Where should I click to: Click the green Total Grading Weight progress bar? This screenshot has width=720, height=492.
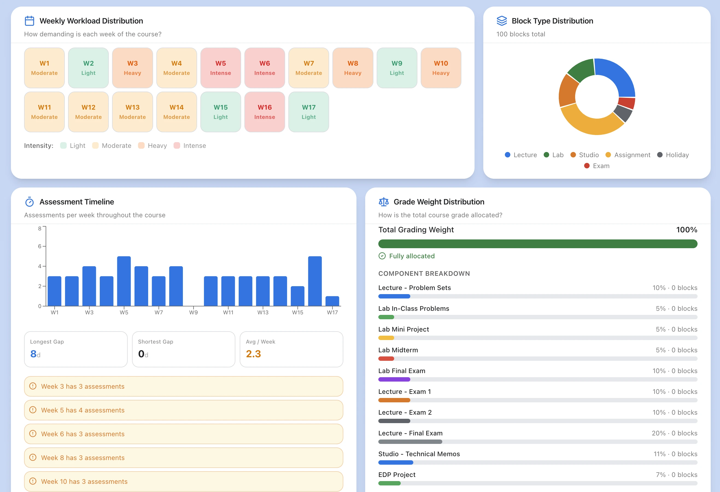click(537, 244)
